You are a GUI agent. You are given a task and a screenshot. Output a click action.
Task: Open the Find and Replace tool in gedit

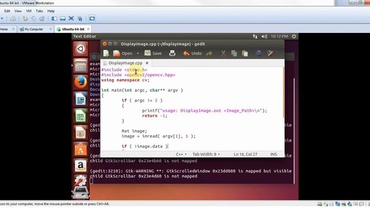coord(270,53)
